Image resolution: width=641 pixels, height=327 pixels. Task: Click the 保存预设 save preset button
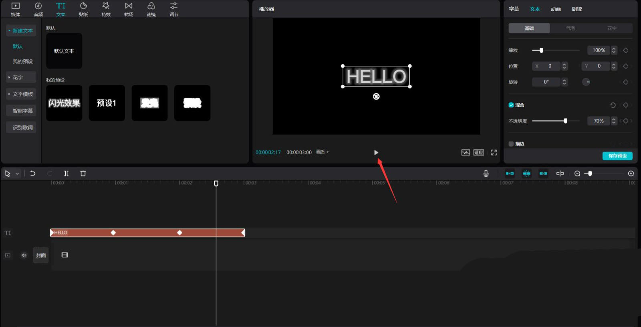point(617,156)
